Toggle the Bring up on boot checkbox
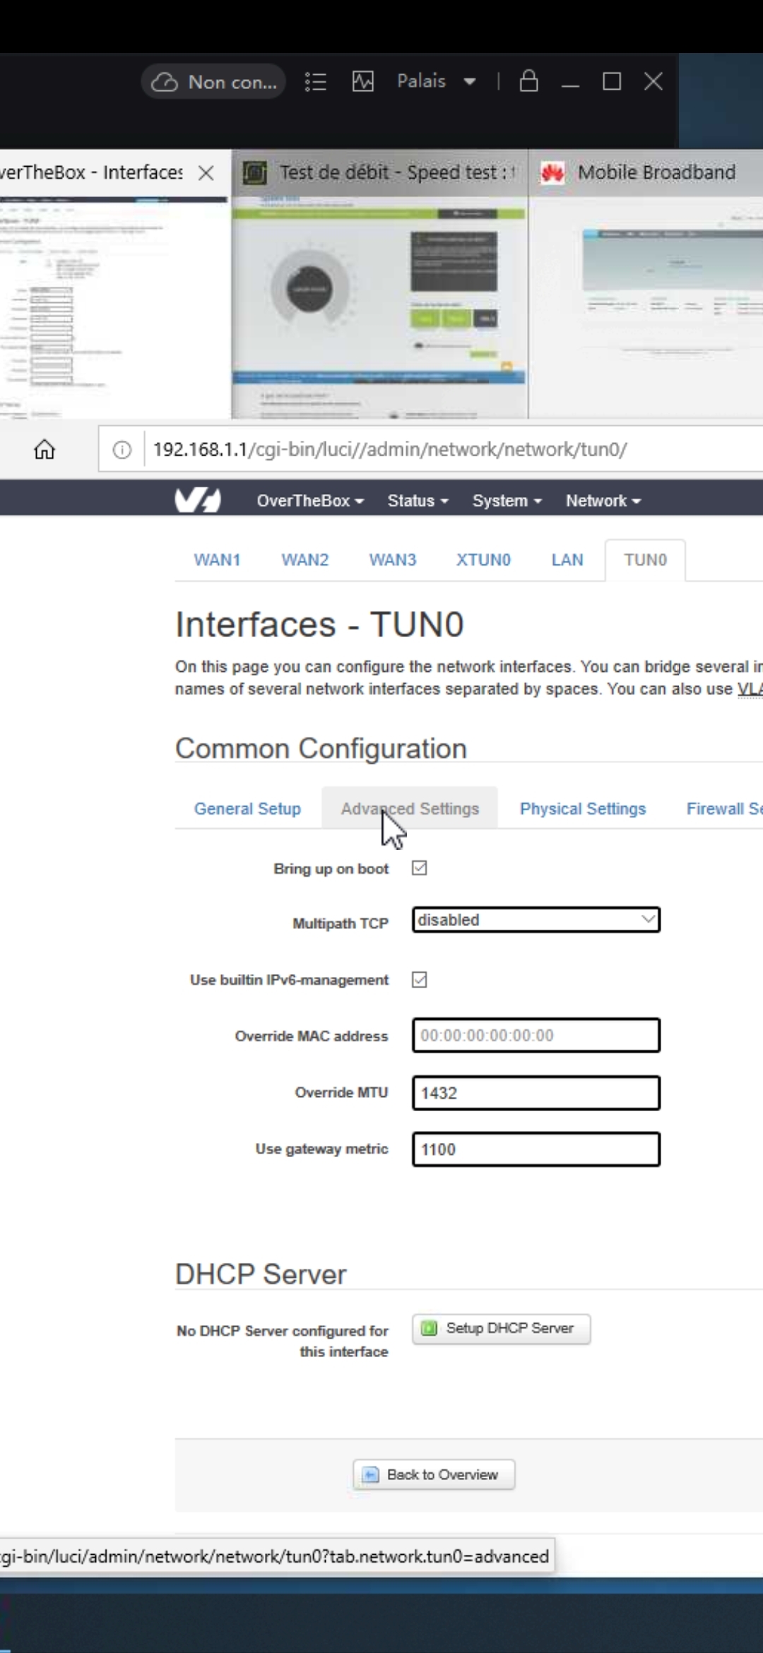 tap(420, 868)
